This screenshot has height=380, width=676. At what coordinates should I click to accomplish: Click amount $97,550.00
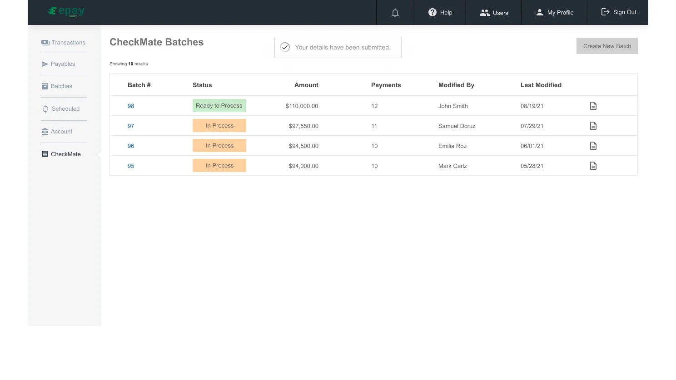[x=303, y=126]
